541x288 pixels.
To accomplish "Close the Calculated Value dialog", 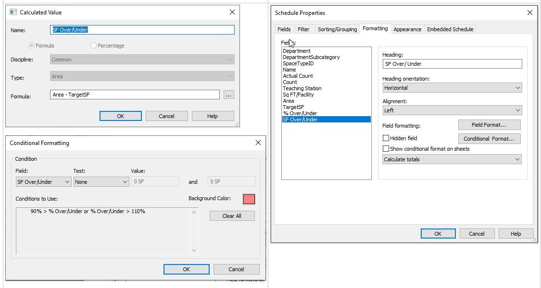I will point(232,12).
